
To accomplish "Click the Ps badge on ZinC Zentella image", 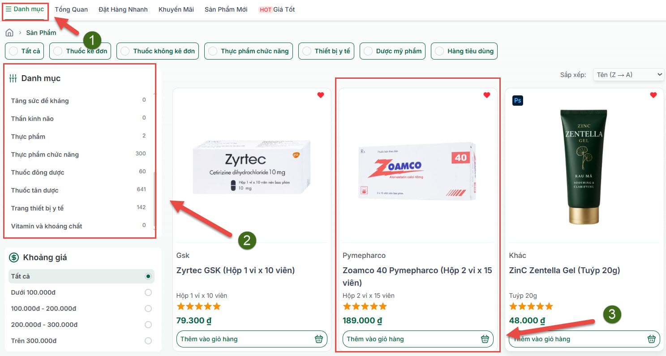I will click(518, 100).
